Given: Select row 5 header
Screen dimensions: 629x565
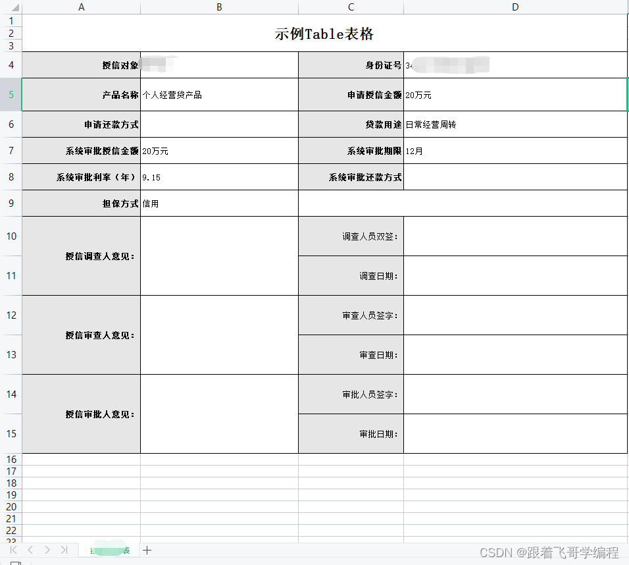Looking at the screenshot, I should coord(11,94).
